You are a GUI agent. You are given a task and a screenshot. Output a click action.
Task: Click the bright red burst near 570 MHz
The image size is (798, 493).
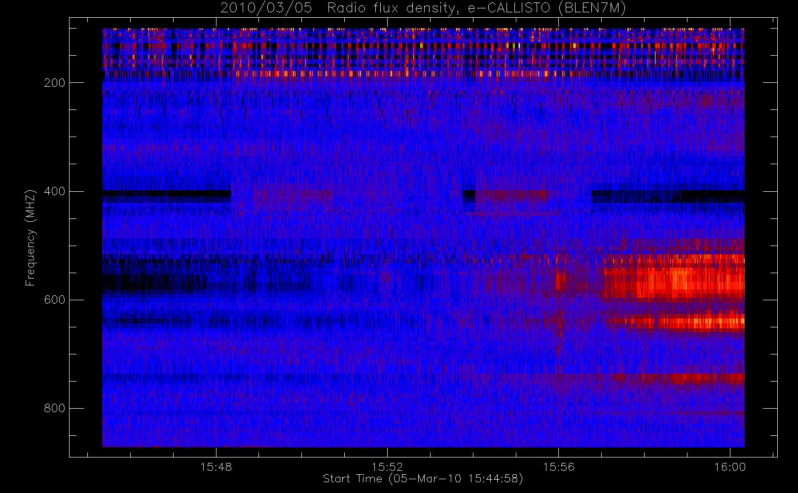click(673, 282)
